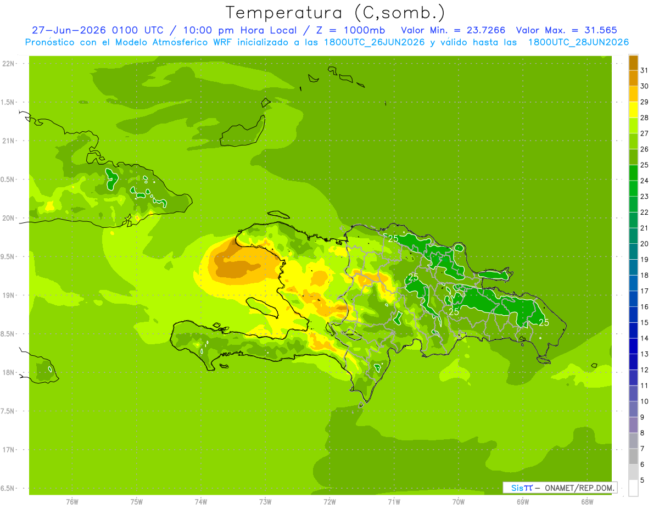Pick the orange swatch between 30 and 31
The image size is (659, 509).
[633, 78]
